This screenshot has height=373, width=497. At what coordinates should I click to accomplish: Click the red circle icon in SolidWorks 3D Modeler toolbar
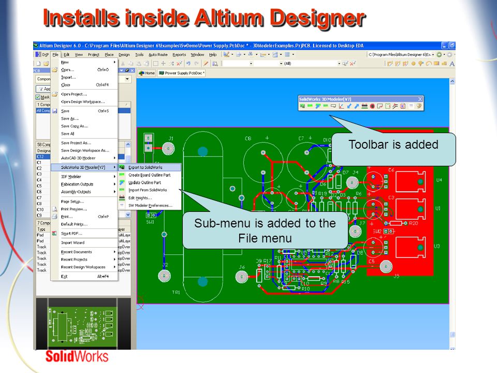click(x=372, y=106)
